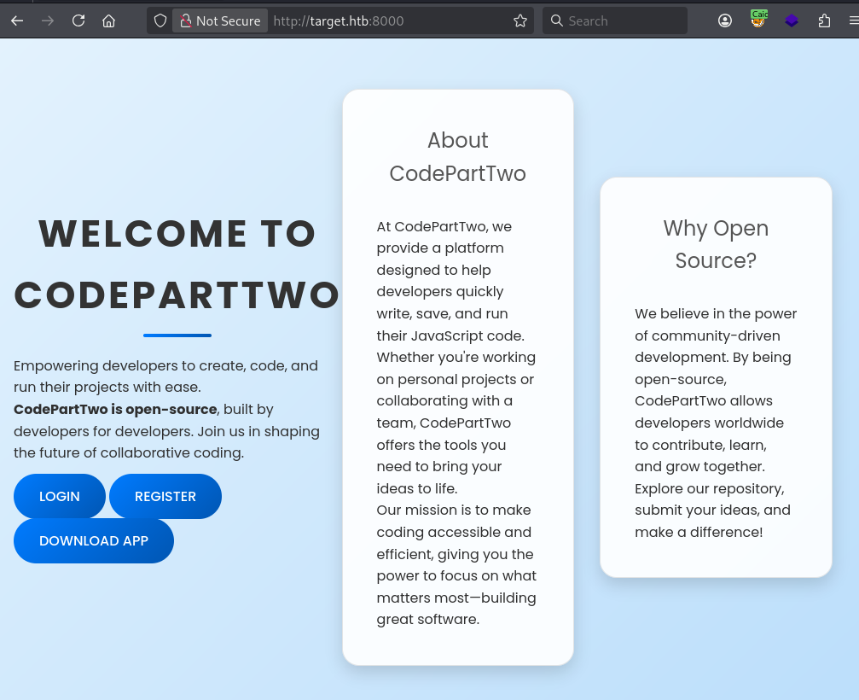Reload the current page

(78, 20)
